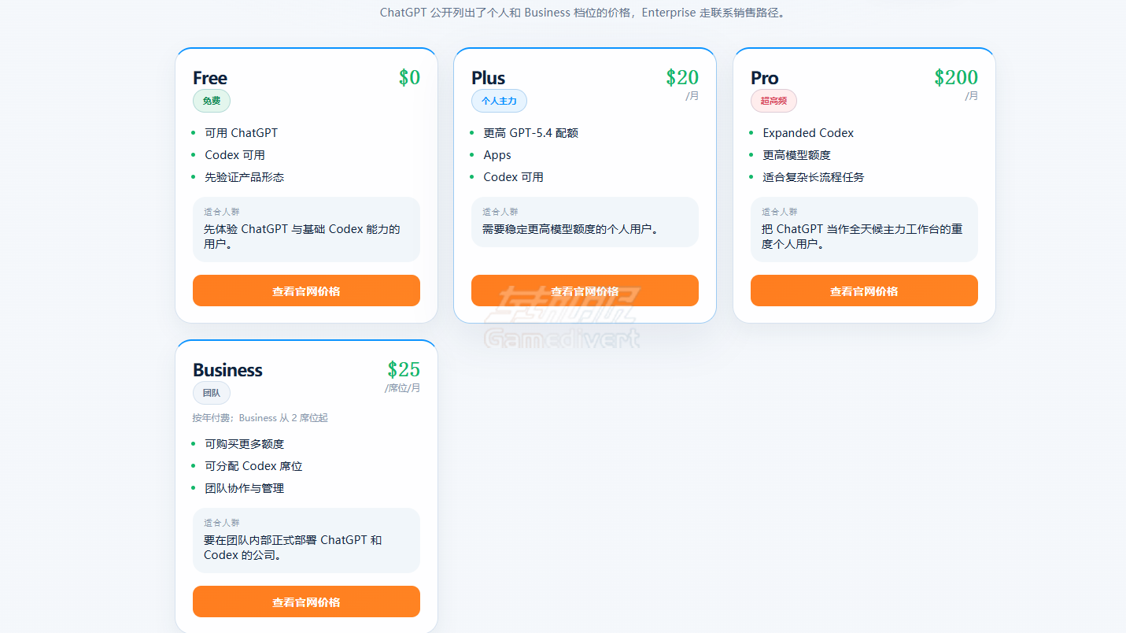Select the 团队 badge on Business card
This screenshot has width=1126, height=633.
pyautogui.click(x=212, y=393)
